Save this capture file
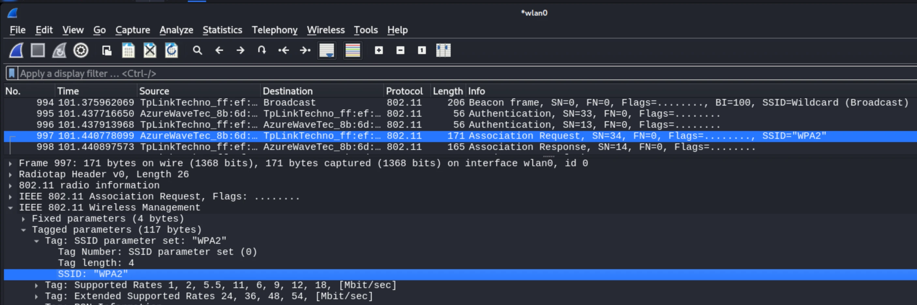The image size is (917, 305). click(128, 50)
